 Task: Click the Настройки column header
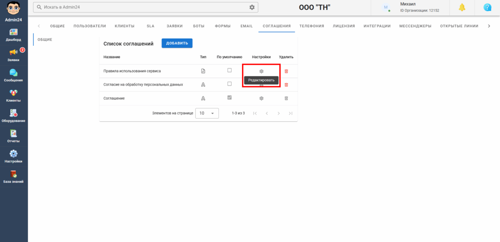261,57
